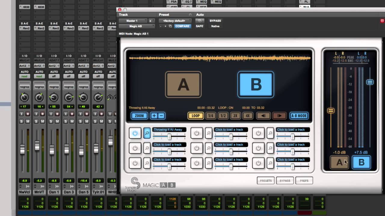
Task: Click the A level fader handle in meter panel
Action: 331,111
